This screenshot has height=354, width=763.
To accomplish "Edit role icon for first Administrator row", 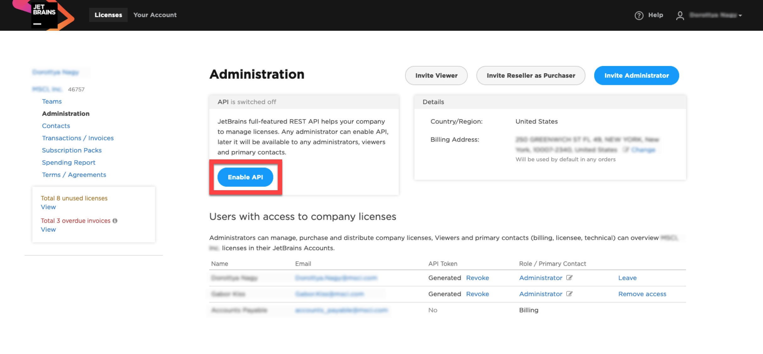I will [x=569, y=278].
